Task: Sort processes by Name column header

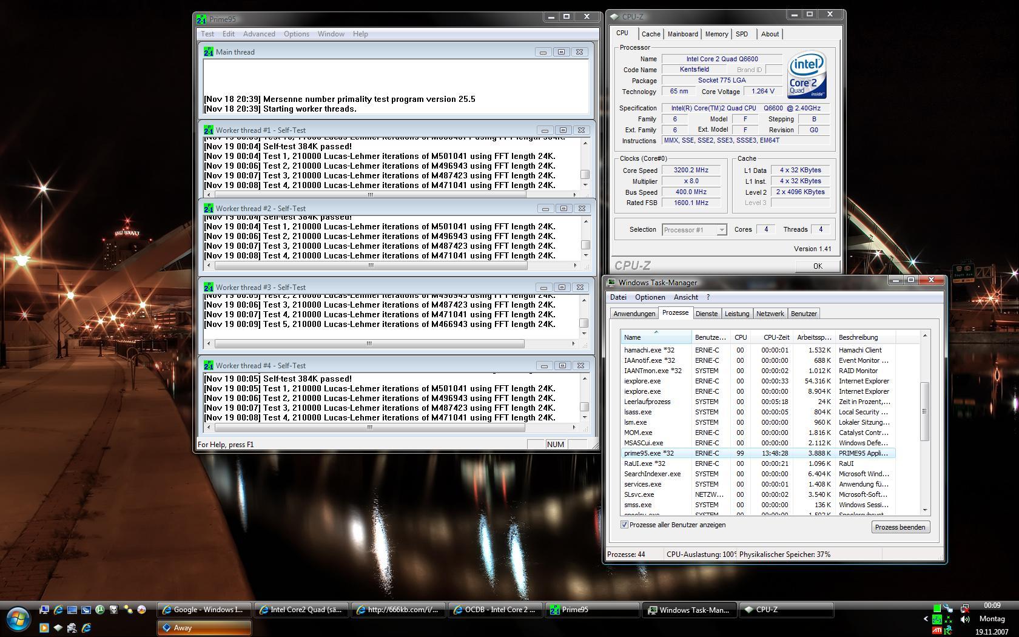Action: (656, 337)
